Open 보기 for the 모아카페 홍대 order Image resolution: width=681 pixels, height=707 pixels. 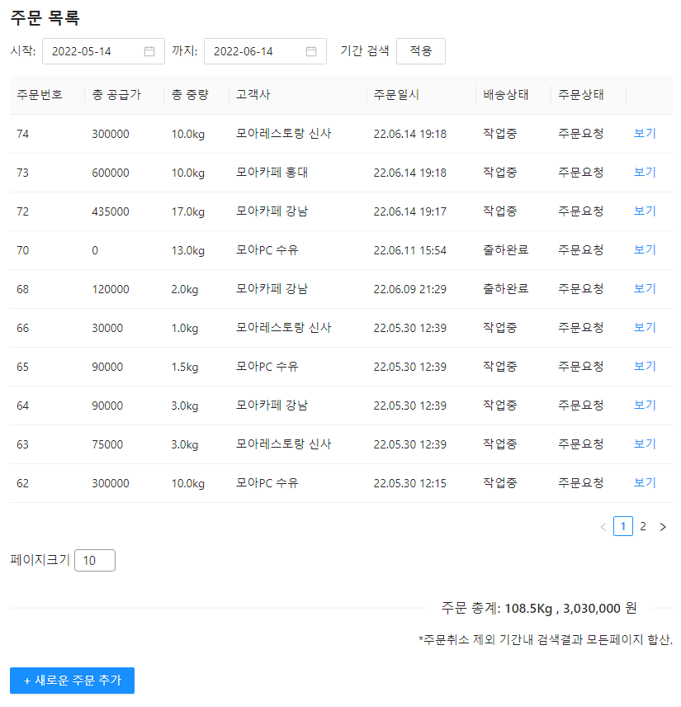(x=644, y=173)
